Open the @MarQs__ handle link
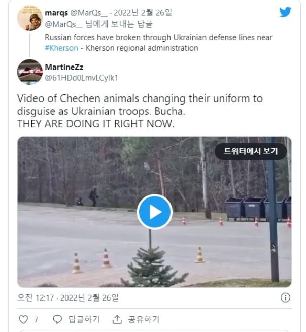Screen dimensions: 306x332 pos(89,13)
